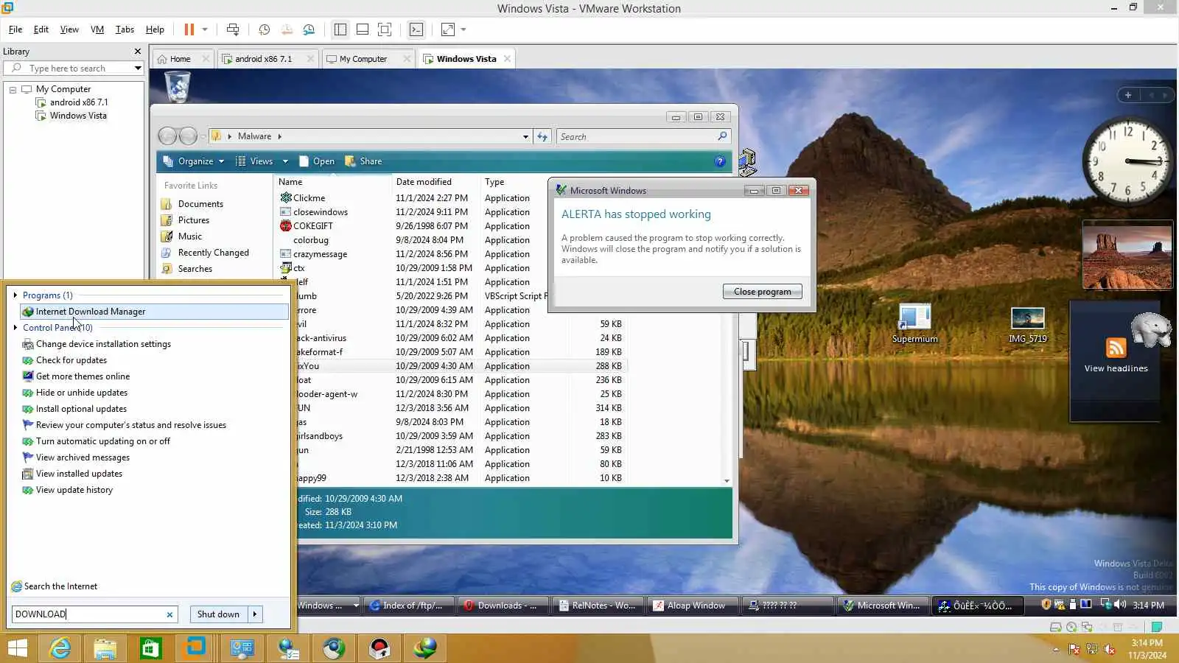Select the COKEGIFT application file
Viewport: 1179px width, 663px height.
point(312,226)
